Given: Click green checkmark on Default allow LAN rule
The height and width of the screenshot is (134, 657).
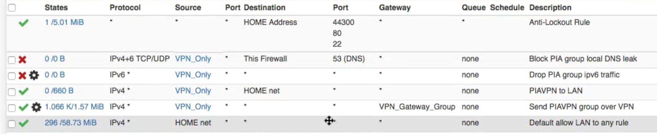Looking at the screenshot, I should (x=23, y=123).
